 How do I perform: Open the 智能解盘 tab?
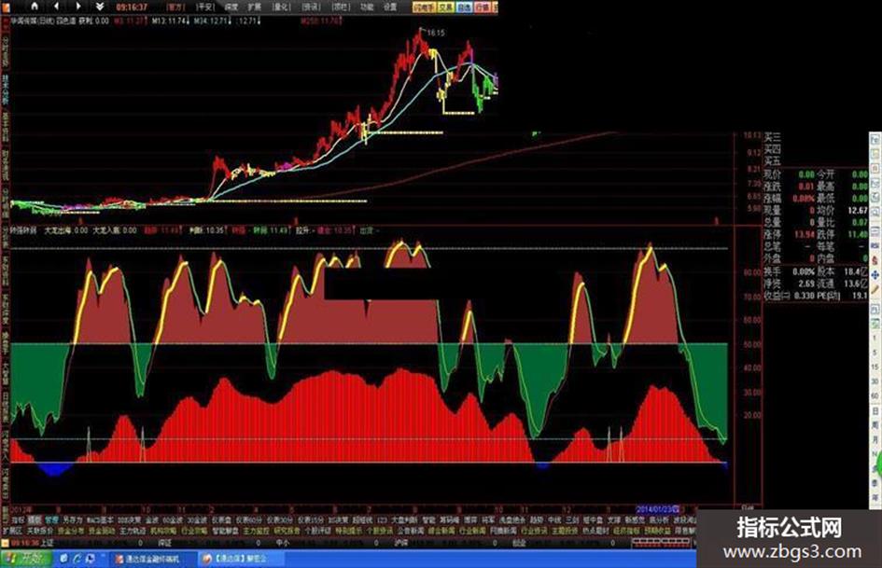click(225, 531)
